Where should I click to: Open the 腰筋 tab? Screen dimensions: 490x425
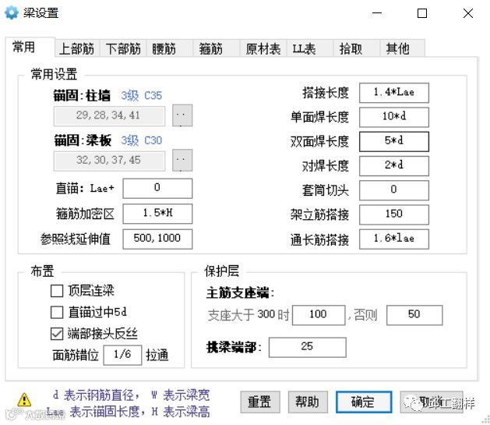tap(170, 48)
